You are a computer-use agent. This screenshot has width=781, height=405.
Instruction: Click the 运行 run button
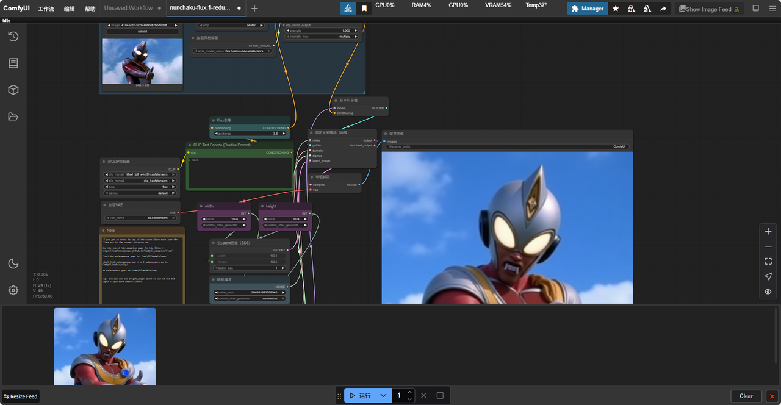click(x=360, y=395)
